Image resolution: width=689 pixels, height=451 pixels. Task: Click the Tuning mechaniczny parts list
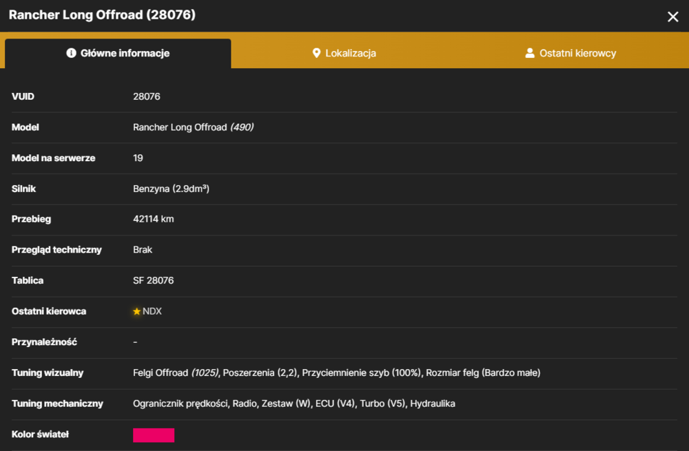pyautogui.click(x=294, y=403)
